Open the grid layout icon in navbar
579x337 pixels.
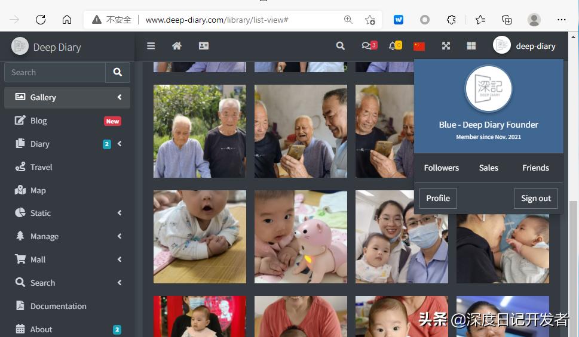pos(471,46)
